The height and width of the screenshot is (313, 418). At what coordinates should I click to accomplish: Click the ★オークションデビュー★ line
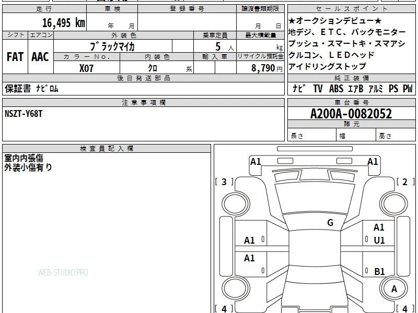tap(335, 21)
